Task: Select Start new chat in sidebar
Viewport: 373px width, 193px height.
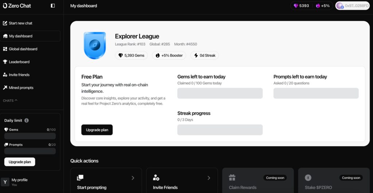Action: [30, 23]
